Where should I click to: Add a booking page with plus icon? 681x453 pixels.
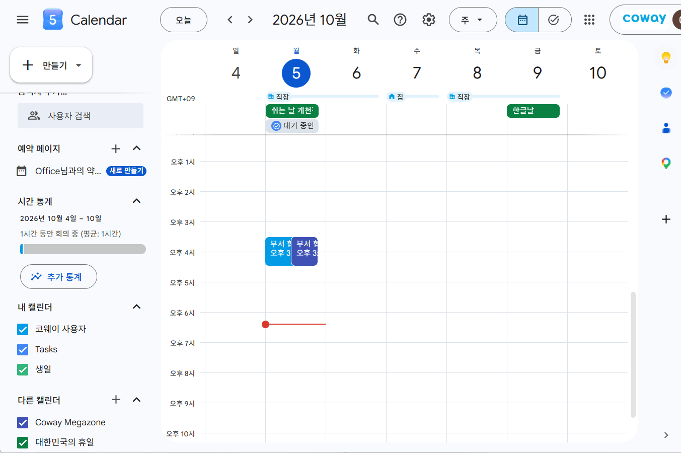(116, 148)
